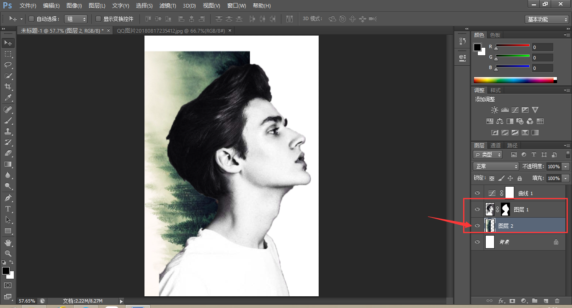Select the Blur tool
This screenshot has width=572, height=308.
pos(8,175)
